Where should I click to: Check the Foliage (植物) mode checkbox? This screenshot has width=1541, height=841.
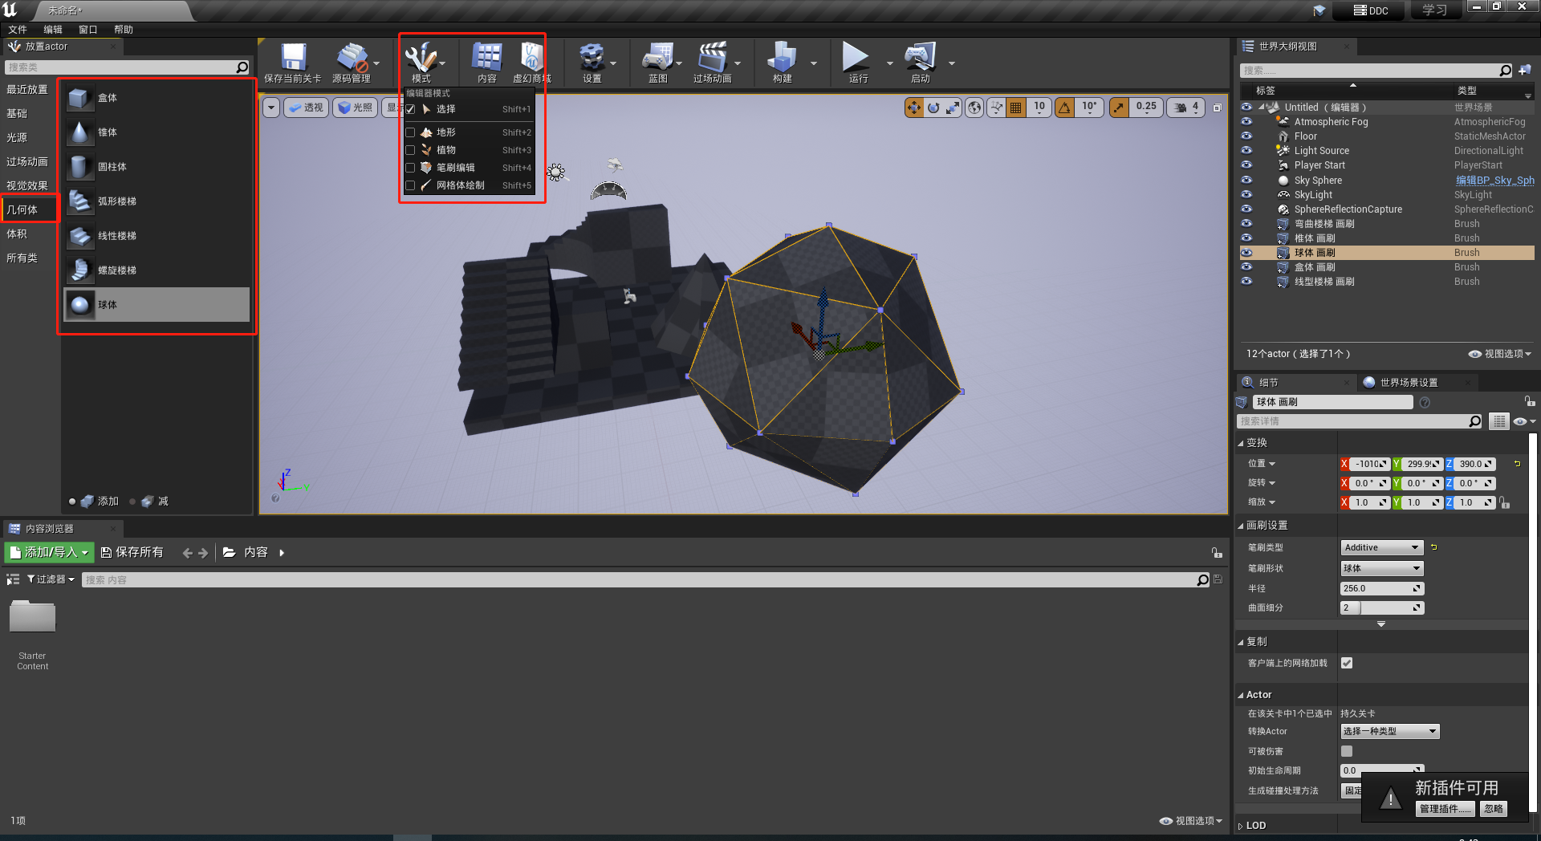[410, 150]
